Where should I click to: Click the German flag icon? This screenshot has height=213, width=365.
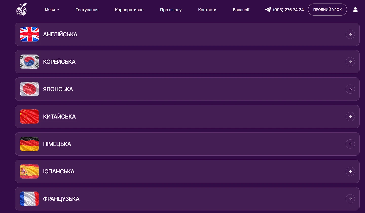(x=29, y=144)
